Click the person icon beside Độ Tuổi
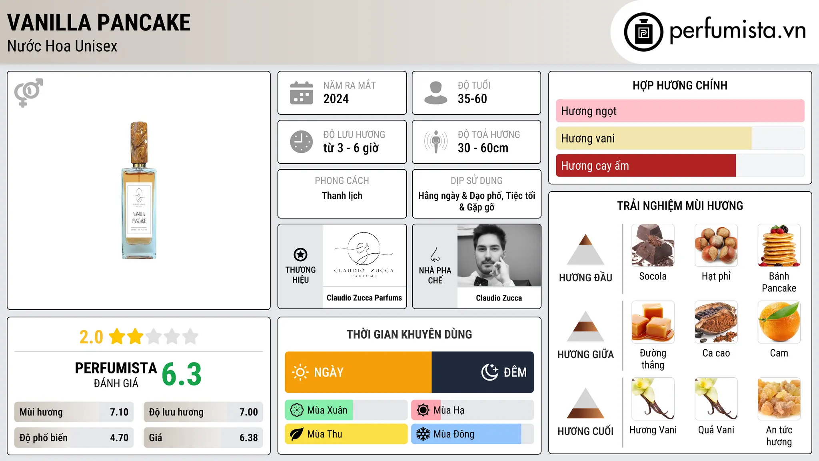This screenshot has width=819, height=461. pos(436,93)
